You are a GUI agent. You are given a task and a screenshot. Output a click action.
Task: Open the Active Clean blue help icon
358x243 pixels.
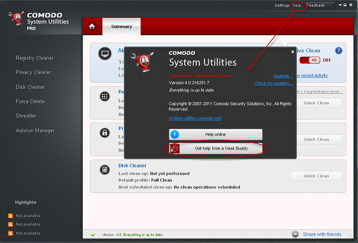point(339,51)
